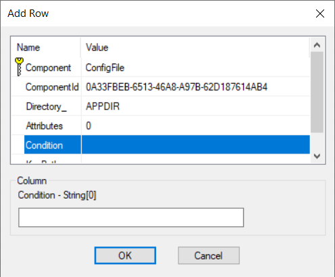The image size is (335, 277).
Task: Select the highlighted Condition row
Action: [167, 145]
